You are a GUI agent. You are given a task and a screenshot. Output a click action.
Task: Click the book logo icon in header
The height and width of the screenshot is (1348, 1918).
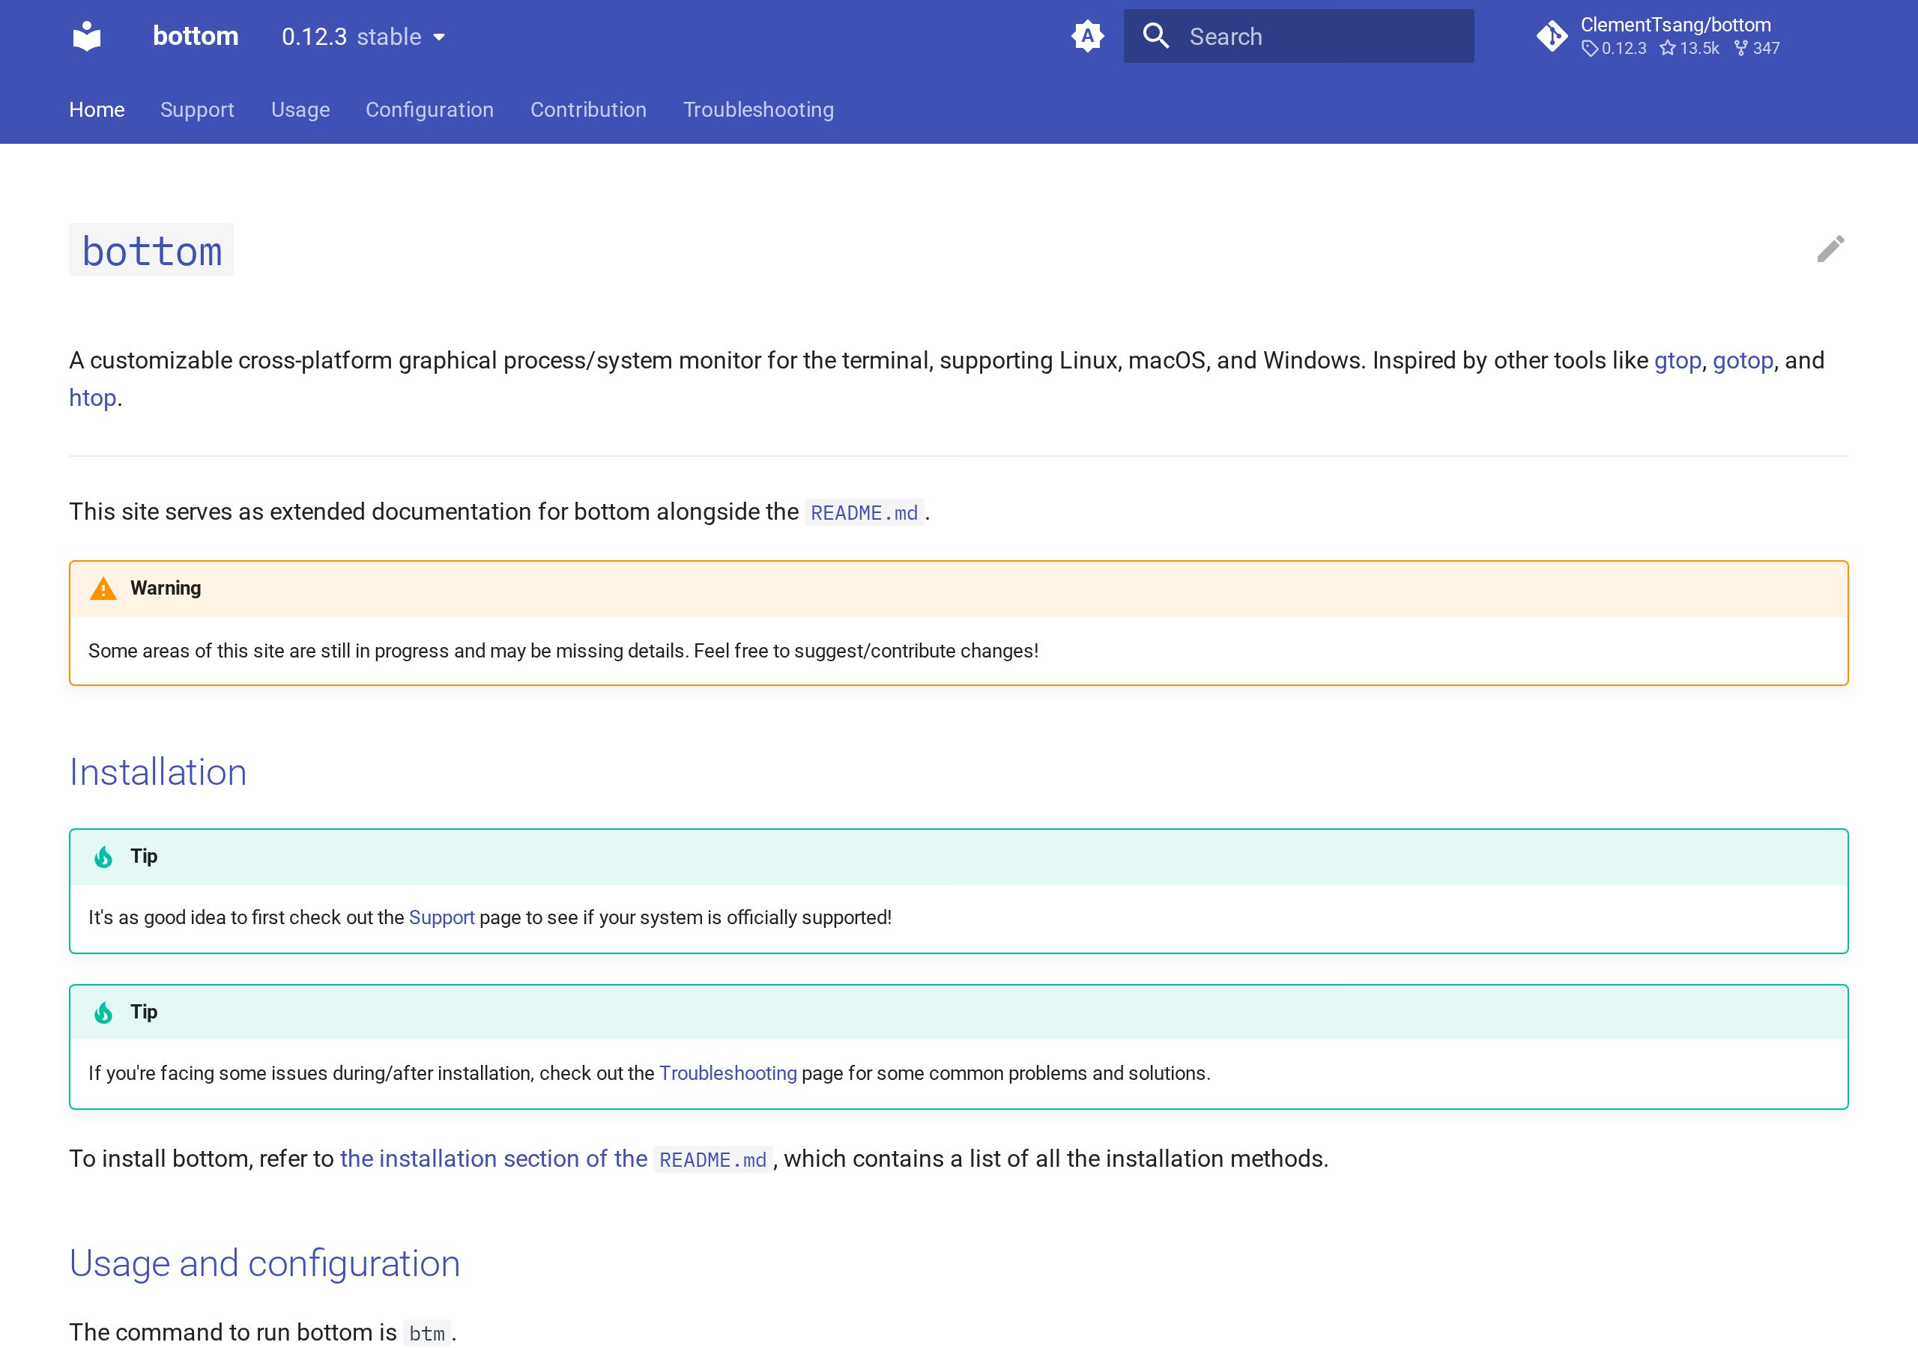[x=87, y=36]
